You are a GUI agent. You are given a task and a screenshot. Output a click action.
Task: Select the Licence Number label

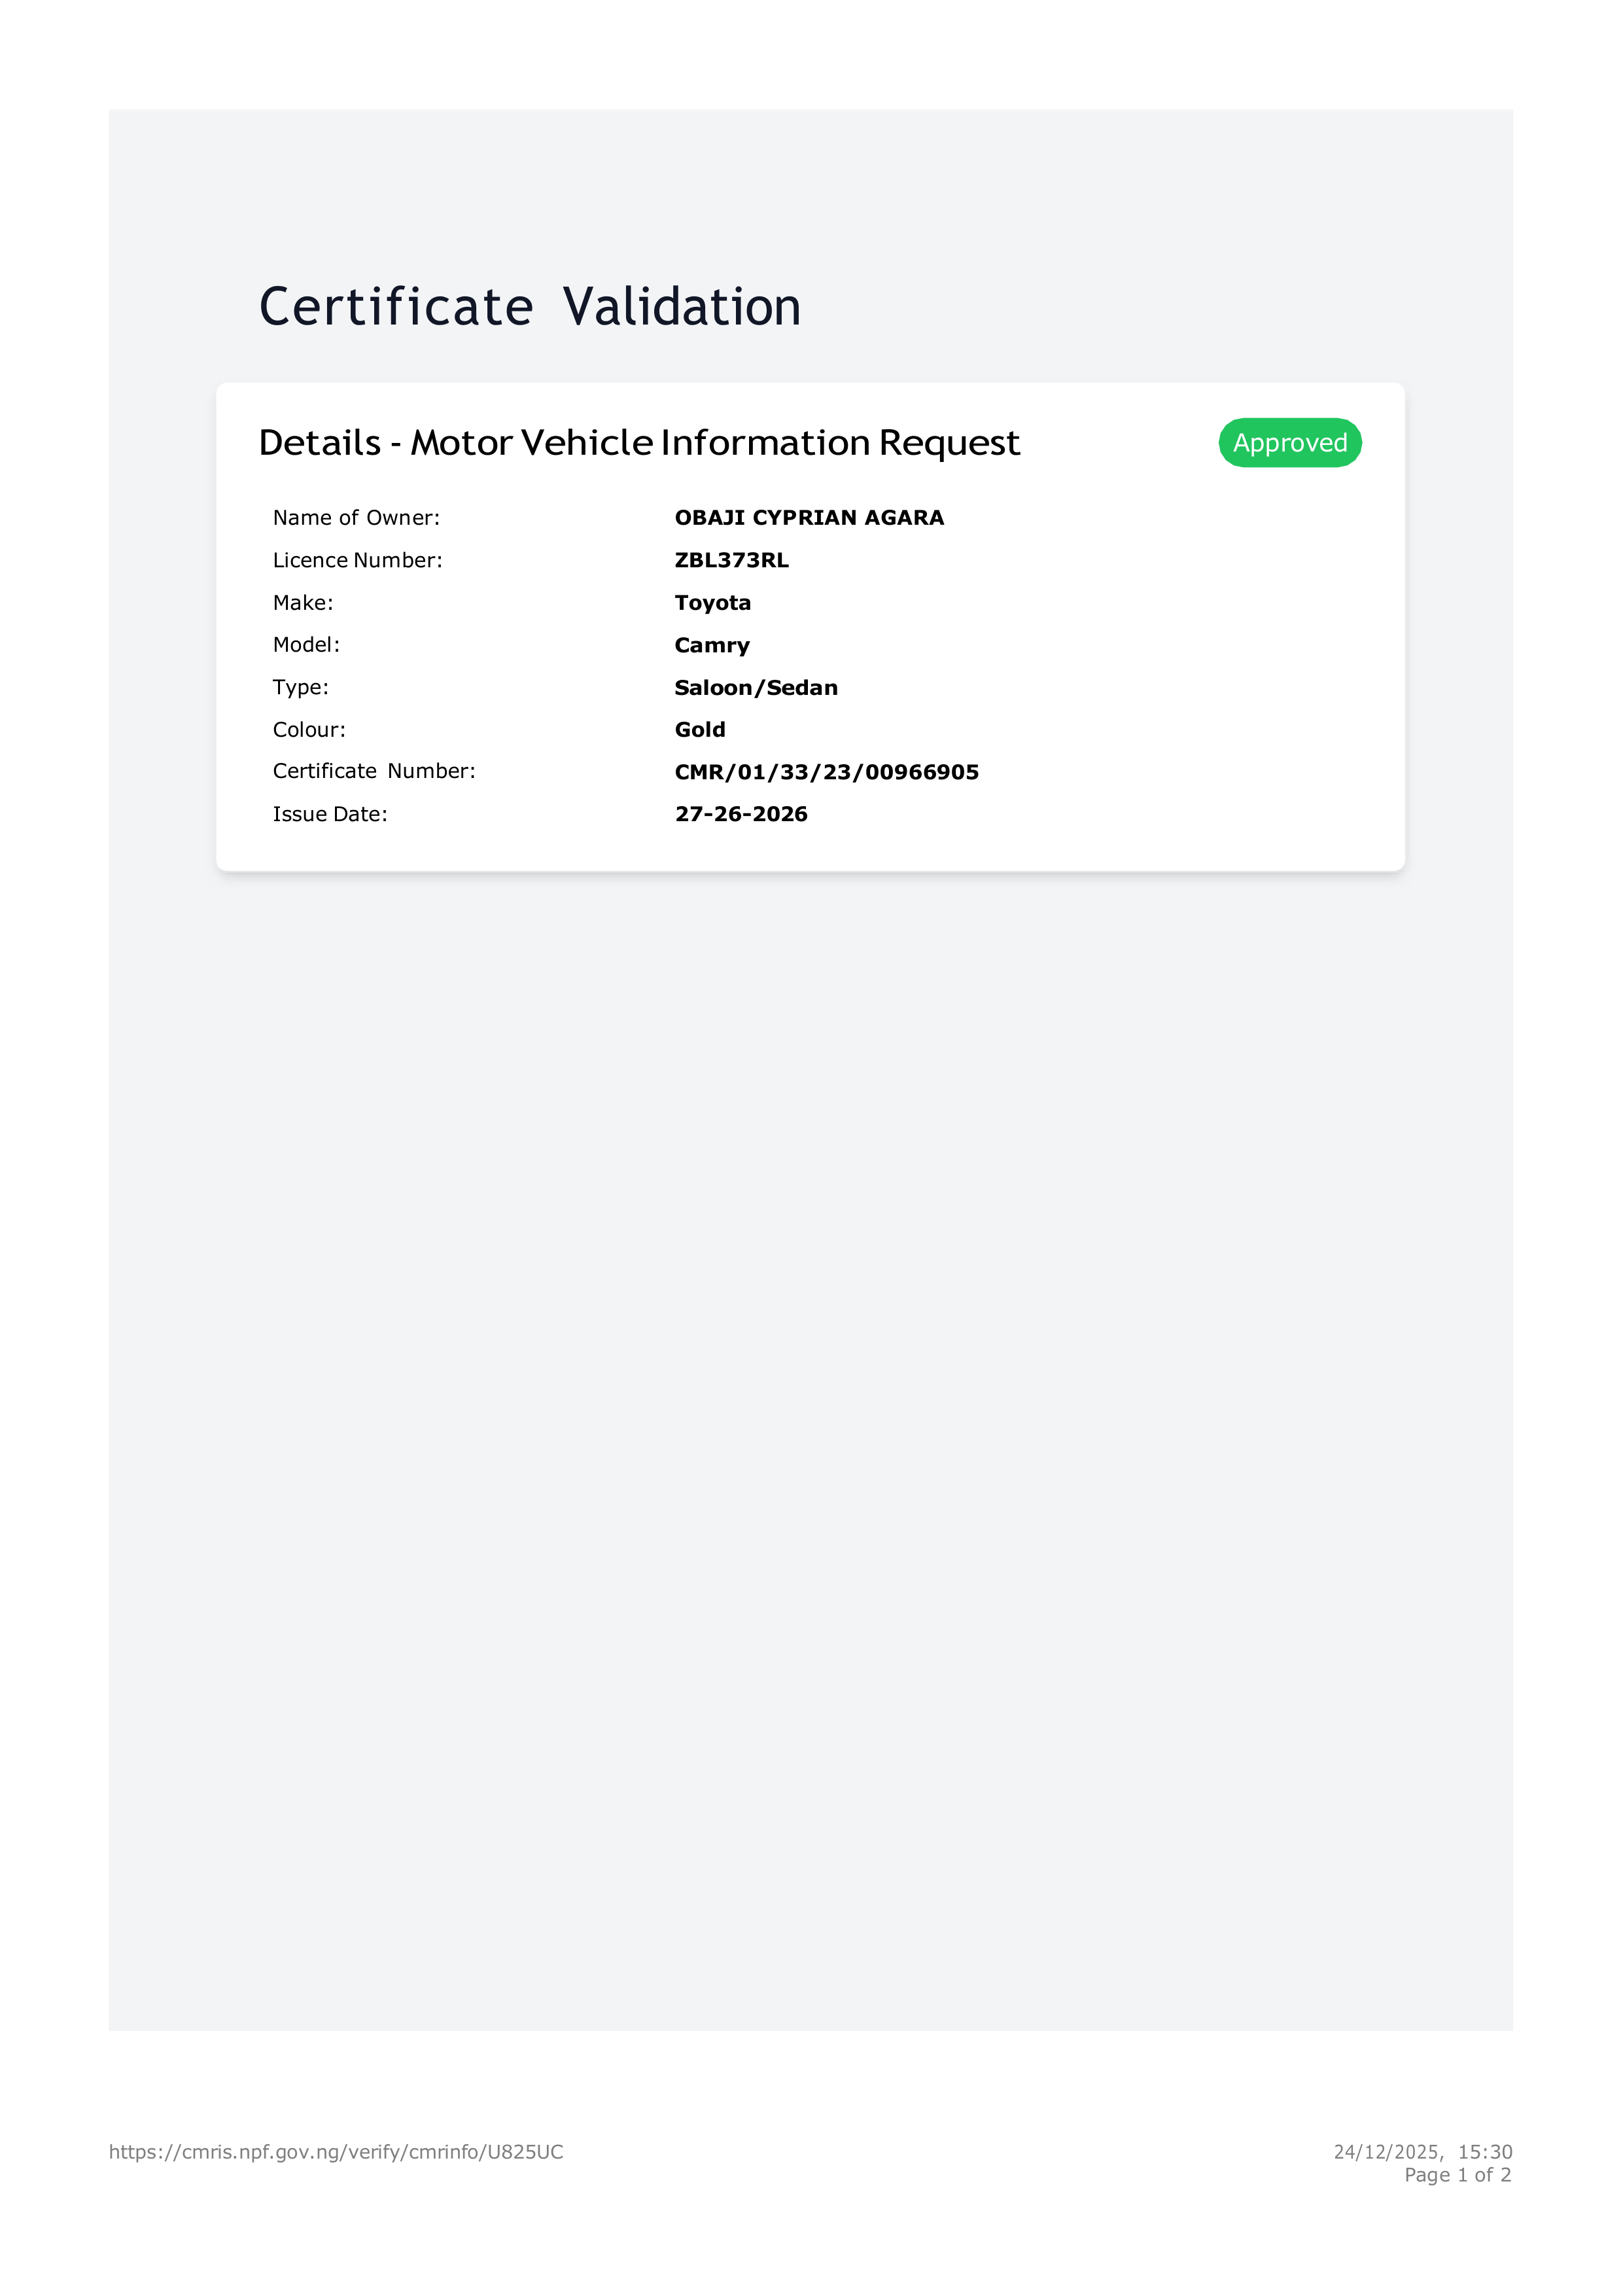357,560
